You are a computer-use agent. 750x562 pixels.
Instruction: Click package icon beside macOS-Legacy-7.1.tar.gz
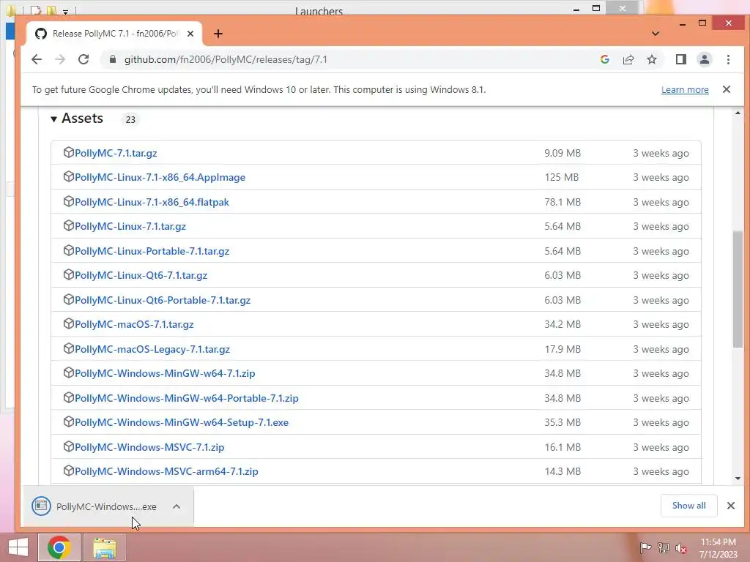pos(68,349)
